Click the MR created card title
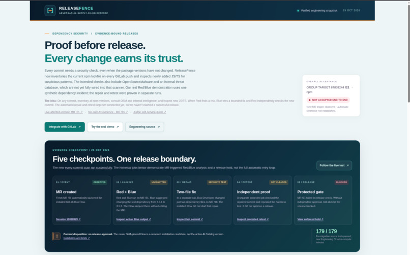 click(x=66, y=192)
